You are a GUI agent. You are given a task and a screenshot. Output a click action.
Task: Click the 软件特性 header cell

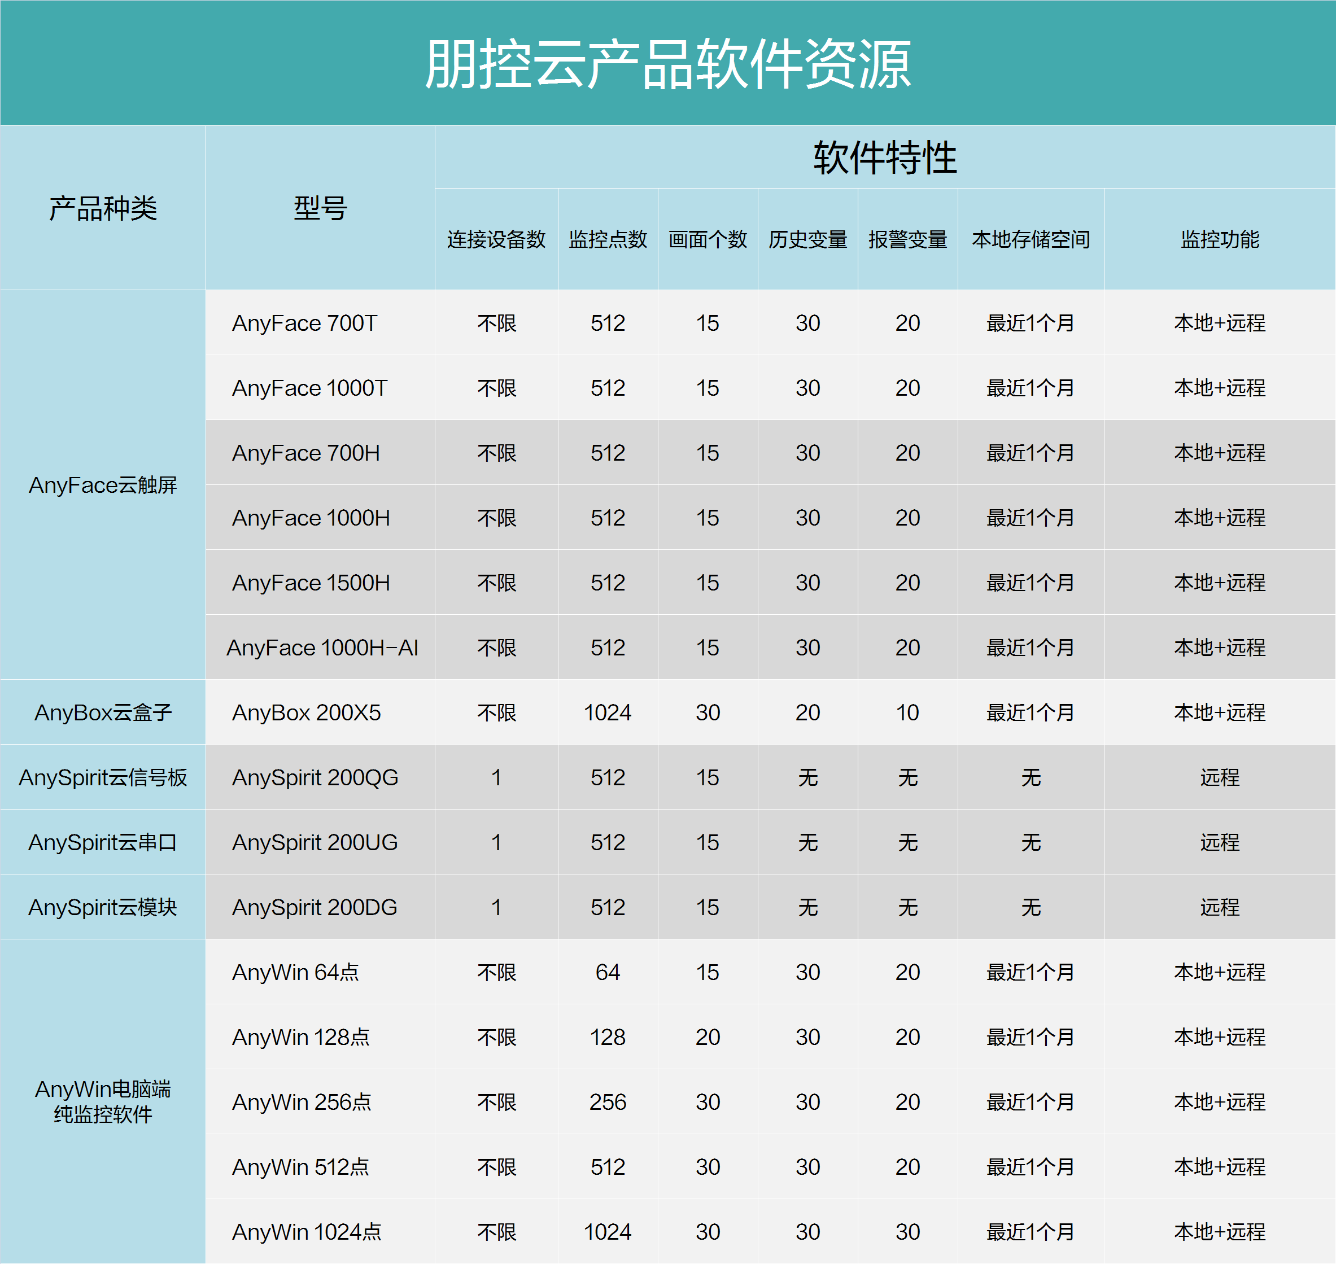(x=884, y=158)
